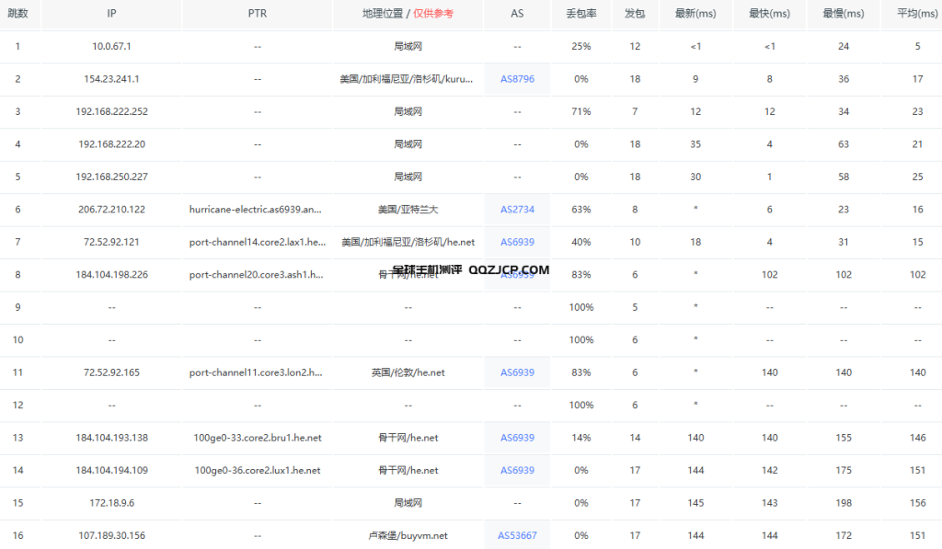
Task: Click the IP column header
Action: tap(110, 14)
